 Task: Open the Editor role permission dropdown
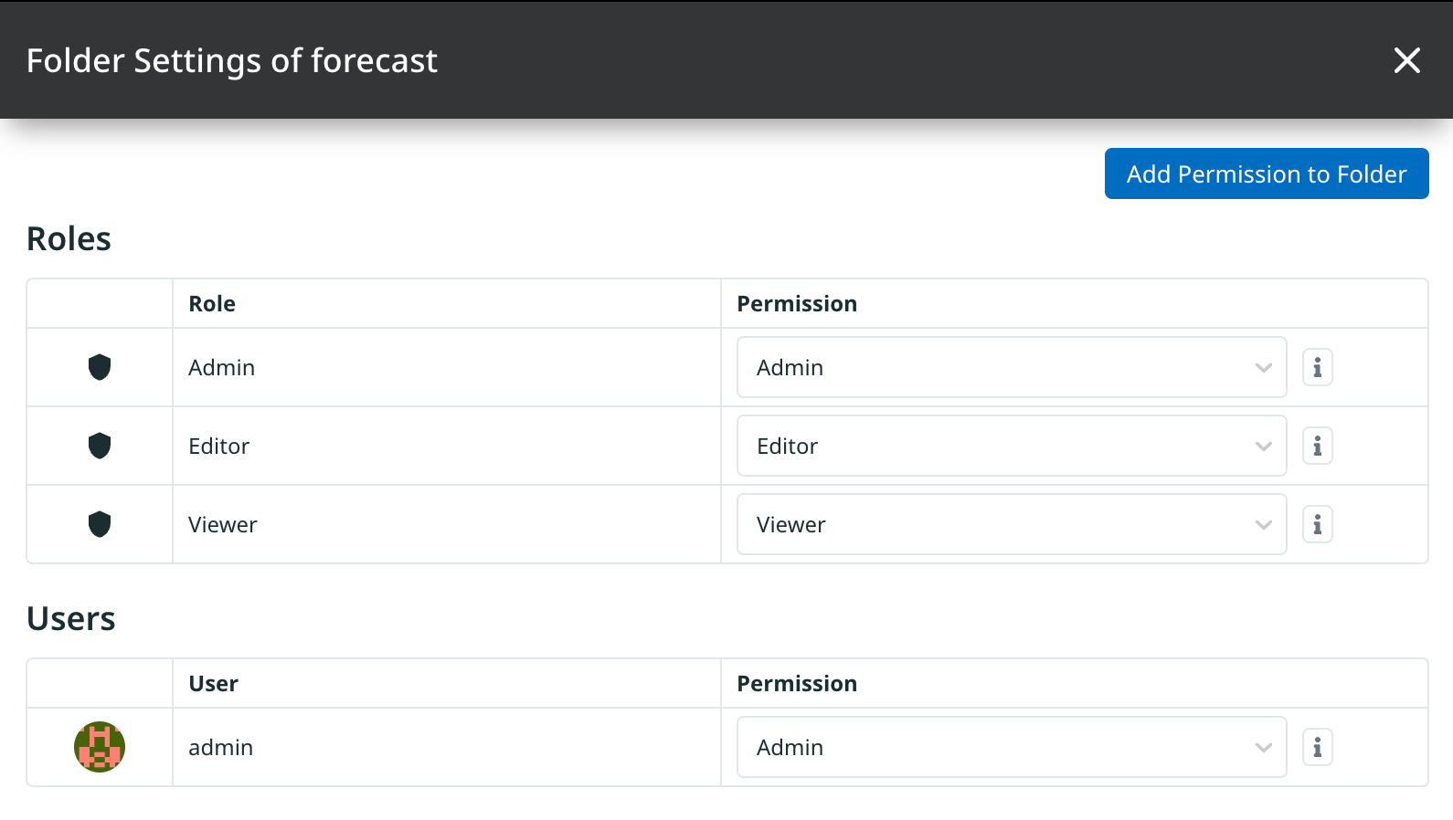pyautogui.click(x=1012, y=446)
